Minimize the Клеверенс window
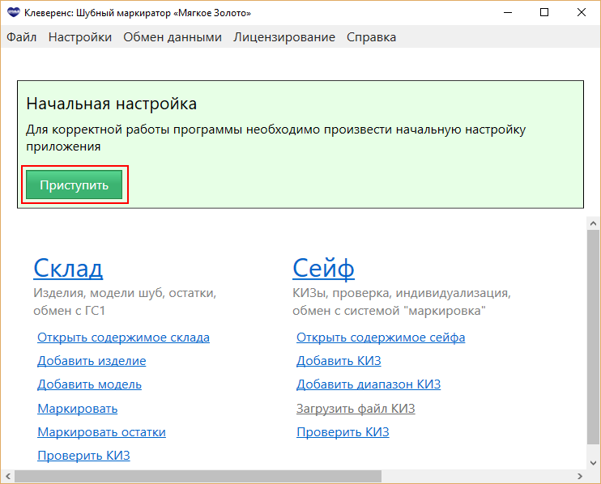 tap(508, 13)
